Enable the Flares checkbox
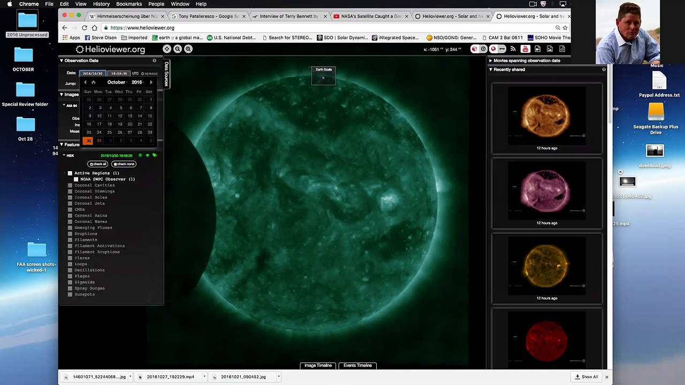This screenshot has height=385, width=685. [x=70, y=258]
